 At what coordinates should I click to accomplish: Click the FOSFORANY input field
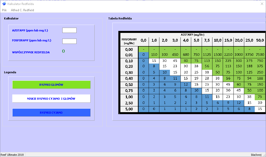[69, 41]
